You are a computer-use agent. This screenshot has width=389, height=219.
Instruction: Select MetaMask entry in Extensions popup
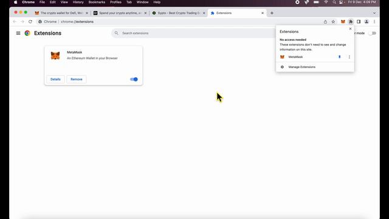pyautogui.click(x=295, y=57)
